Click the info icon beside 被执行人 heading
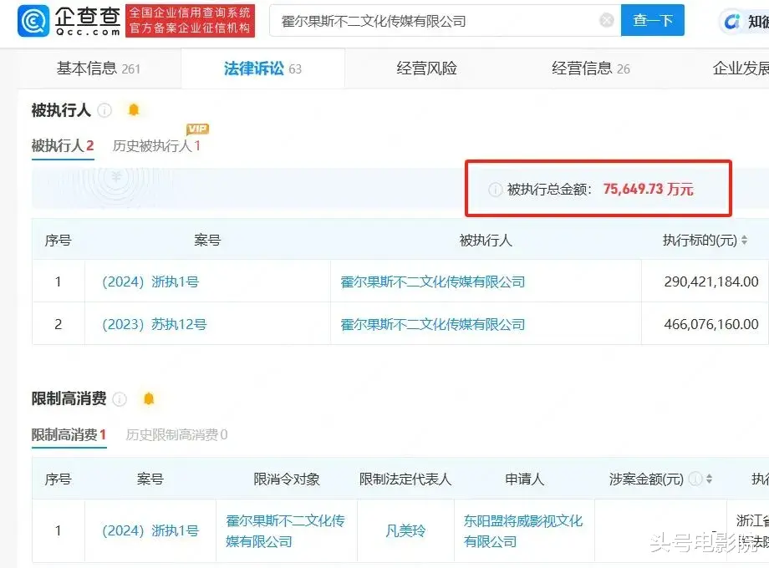Image resolution: width=769 pixels, height=568 pixels. pyautogui.click(x=105, y=109)
